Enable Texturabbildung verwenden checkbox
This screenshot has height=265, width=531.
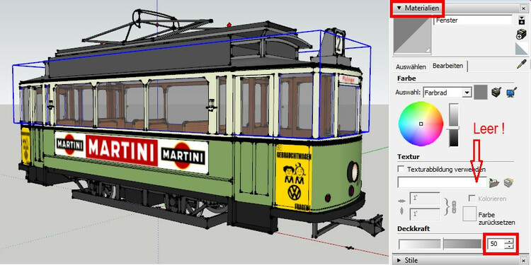401,169
